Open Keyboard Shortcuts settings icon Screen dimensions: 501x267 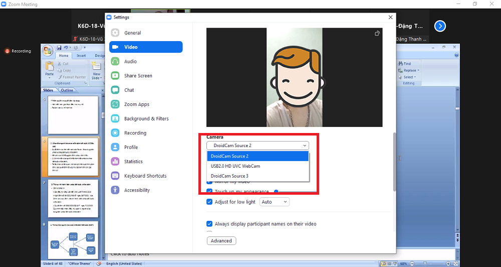click(x=115, y=176)
